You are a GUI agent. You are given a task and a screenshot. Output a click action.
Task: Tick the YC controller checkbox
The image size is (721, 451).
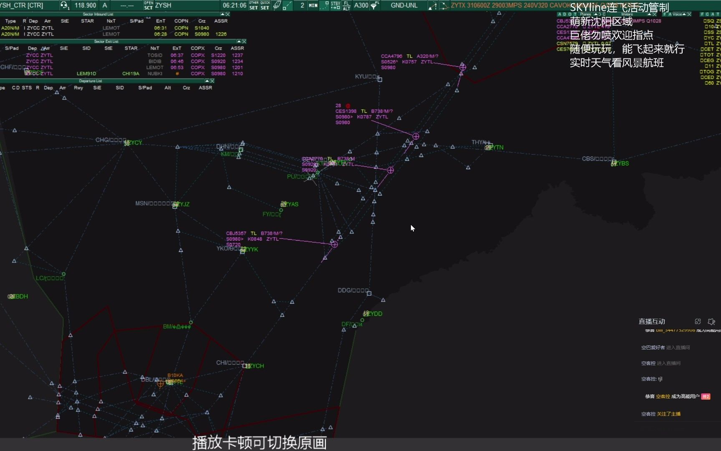tap(705, 38)
